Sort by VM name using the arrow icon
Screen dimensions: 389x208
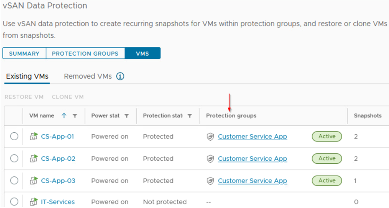tap(64, 115)
